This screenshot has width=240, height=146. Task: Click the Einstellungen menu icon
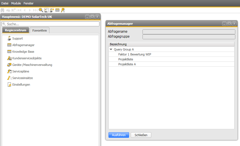(x=9, y=85)
